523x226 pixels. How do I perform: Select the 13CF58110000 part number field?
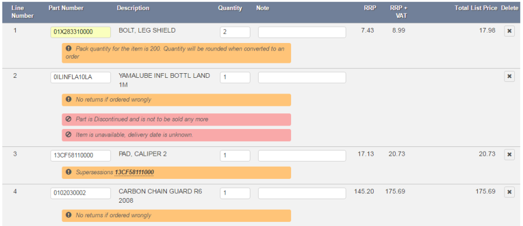(x=81, y=155)
